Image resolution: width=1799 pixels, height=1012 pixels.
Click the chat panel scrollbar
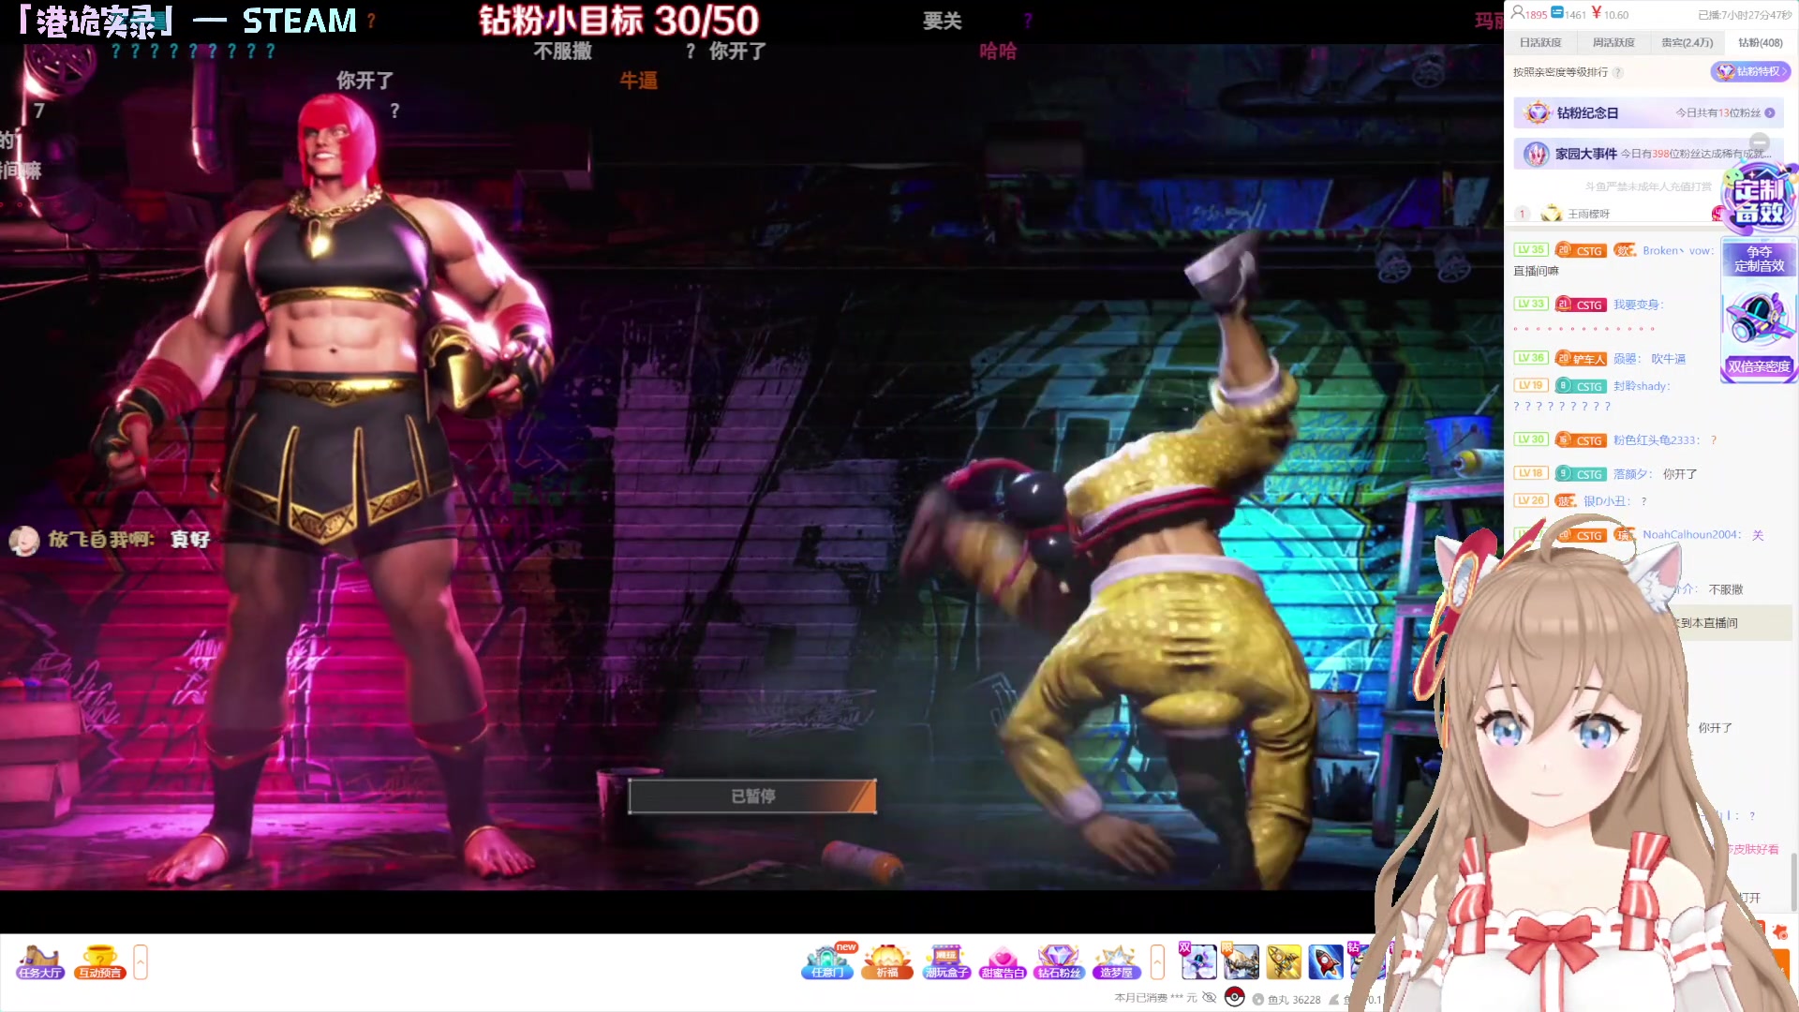coord(1794,881)
